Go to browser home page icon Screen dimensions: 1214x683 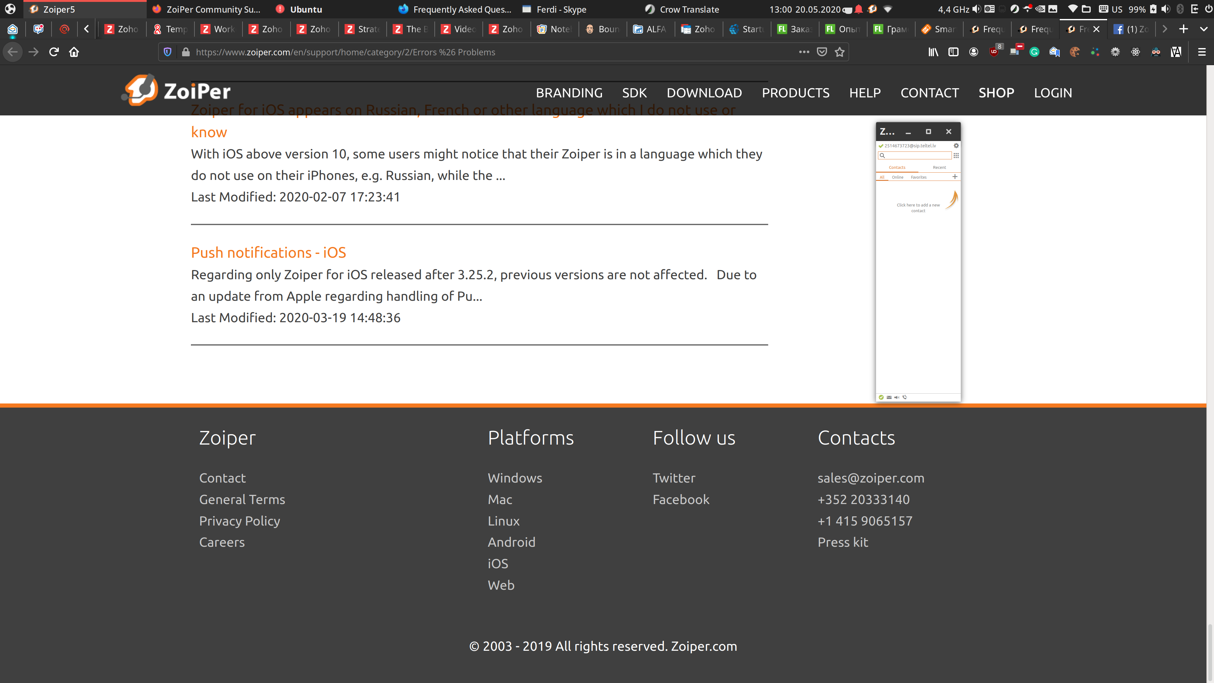74,52
